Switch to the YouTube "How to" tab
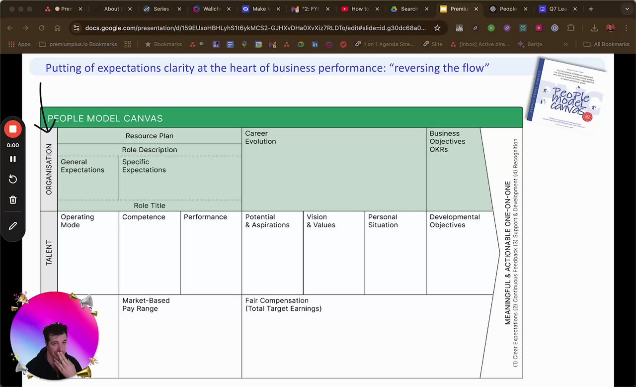Image resolution: width=636 pixels, height=387 pixels. [357, 9]
